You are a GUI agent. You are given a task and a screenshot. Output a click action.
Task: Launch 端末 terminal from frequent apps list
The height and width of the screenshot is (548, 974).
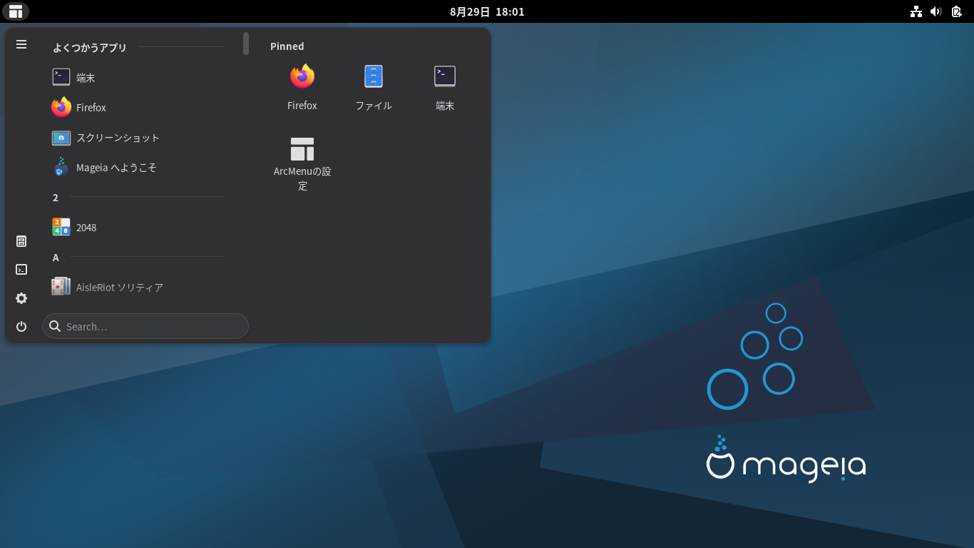coord(138,77)
